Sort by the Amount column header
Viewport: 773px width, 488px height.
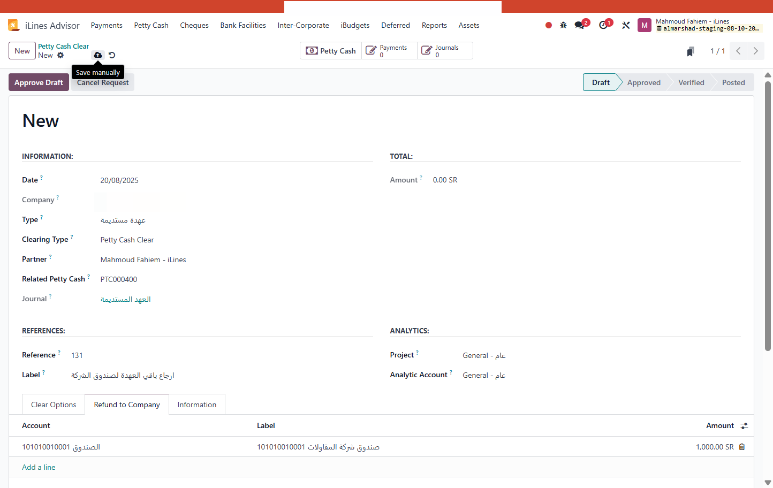click(720, 425)
